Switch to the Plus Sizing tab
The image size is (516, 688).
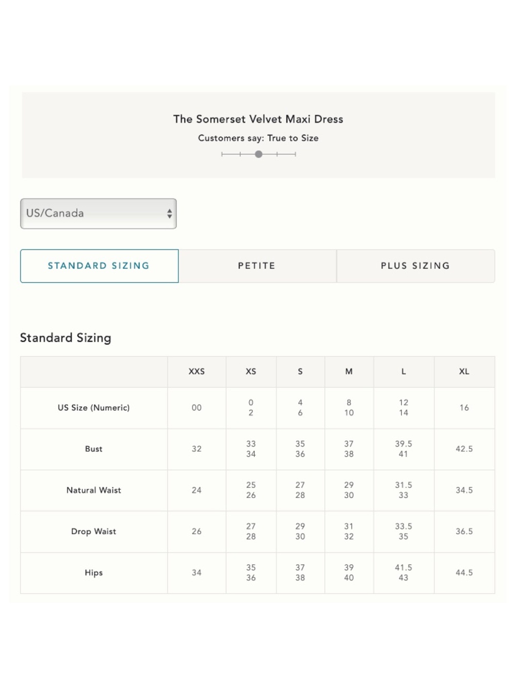(x=415, y=266)
